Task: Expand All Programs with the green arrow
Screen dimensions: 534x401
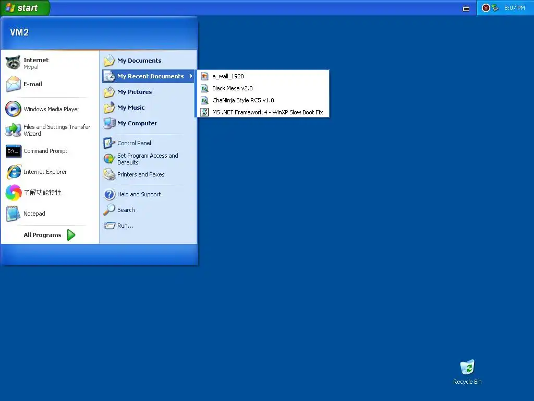Action: 71,235
